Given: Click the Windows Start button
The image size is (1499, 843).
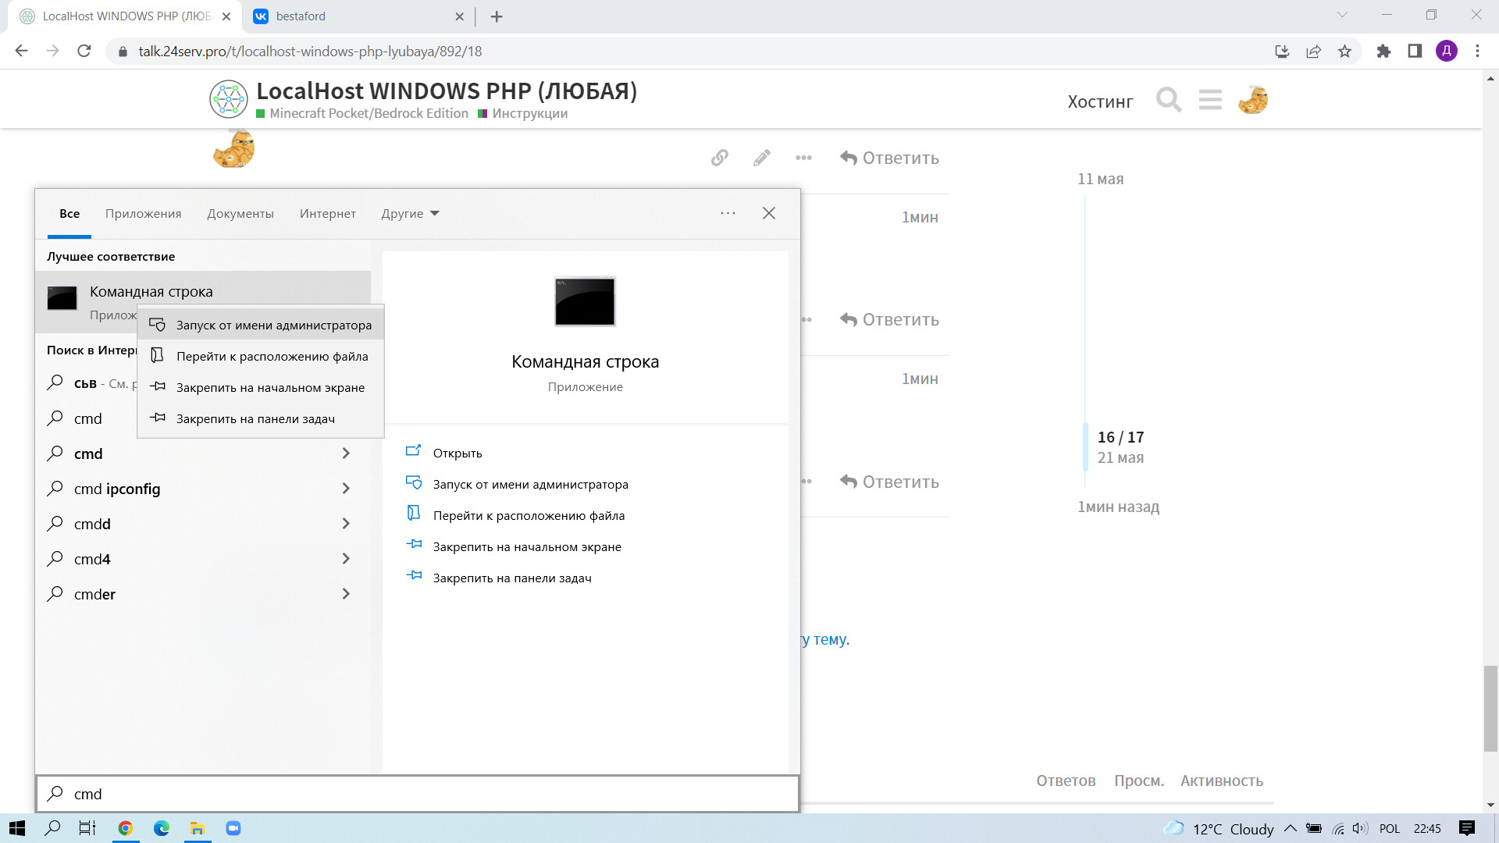Looking at the screenshot, I should pyautogui.click(x=17, y=828).
